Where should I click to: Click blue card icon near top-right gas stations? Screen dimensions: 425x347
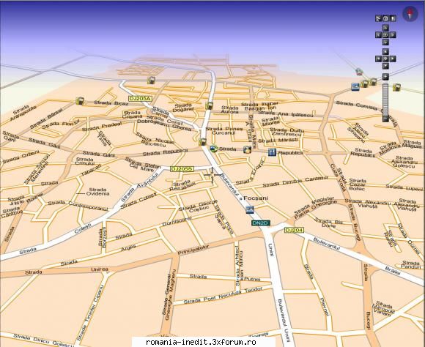(355, 86)
